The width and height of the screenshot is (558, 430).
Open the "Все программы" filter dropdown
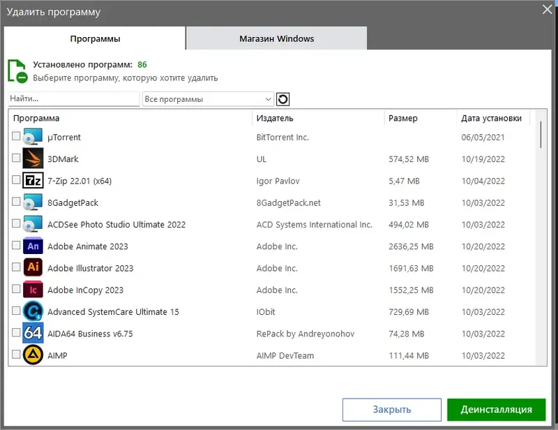pos(208,99)
